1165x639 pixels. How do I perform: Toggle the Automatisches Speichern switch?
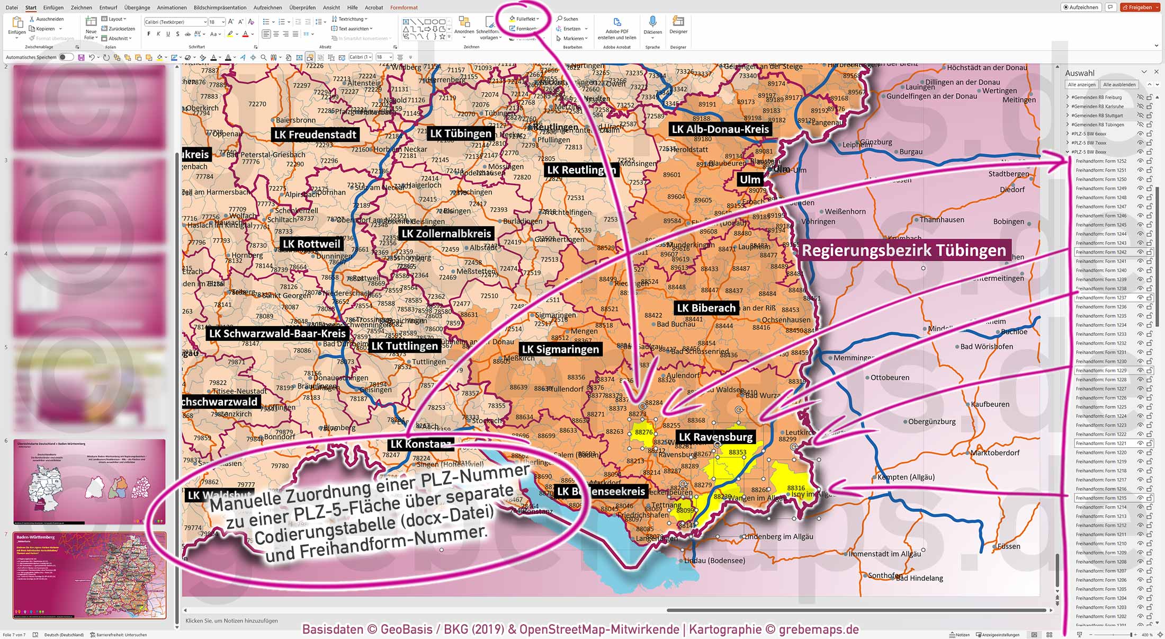point(65,57)
